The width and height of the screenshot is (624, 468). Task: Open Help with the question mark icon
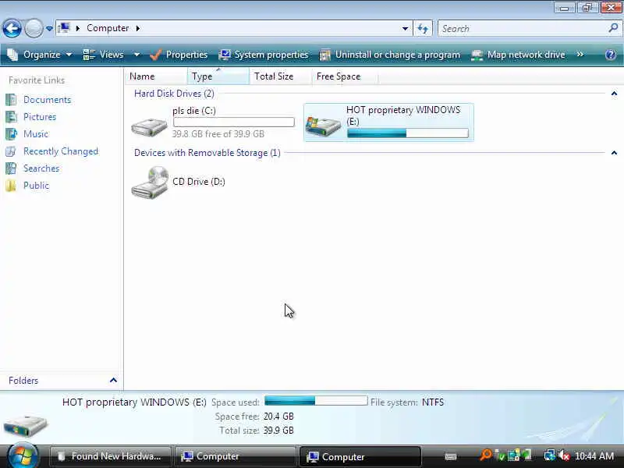610,55
